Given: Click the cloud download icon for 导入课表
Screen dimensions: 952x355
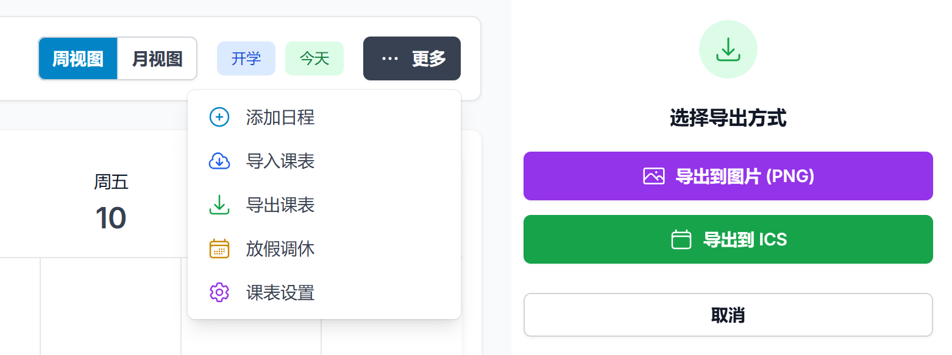Looking at the screenshot, I should point(219,161).
